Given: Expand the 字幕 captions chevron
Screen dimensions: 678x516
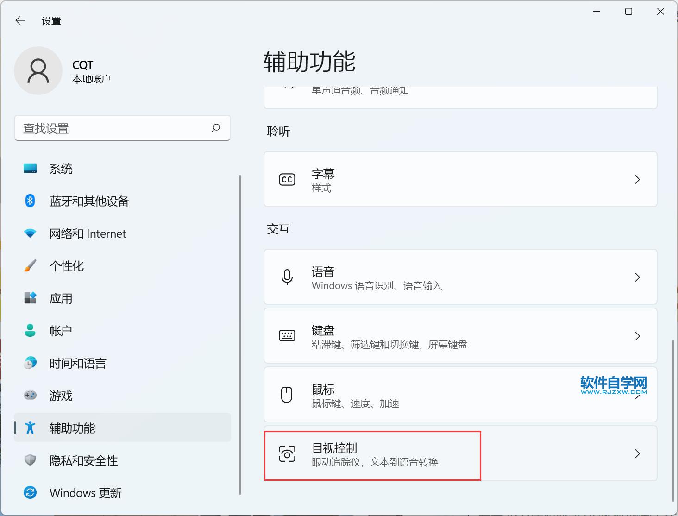Looking at the screenshot, I should (637, 180).
